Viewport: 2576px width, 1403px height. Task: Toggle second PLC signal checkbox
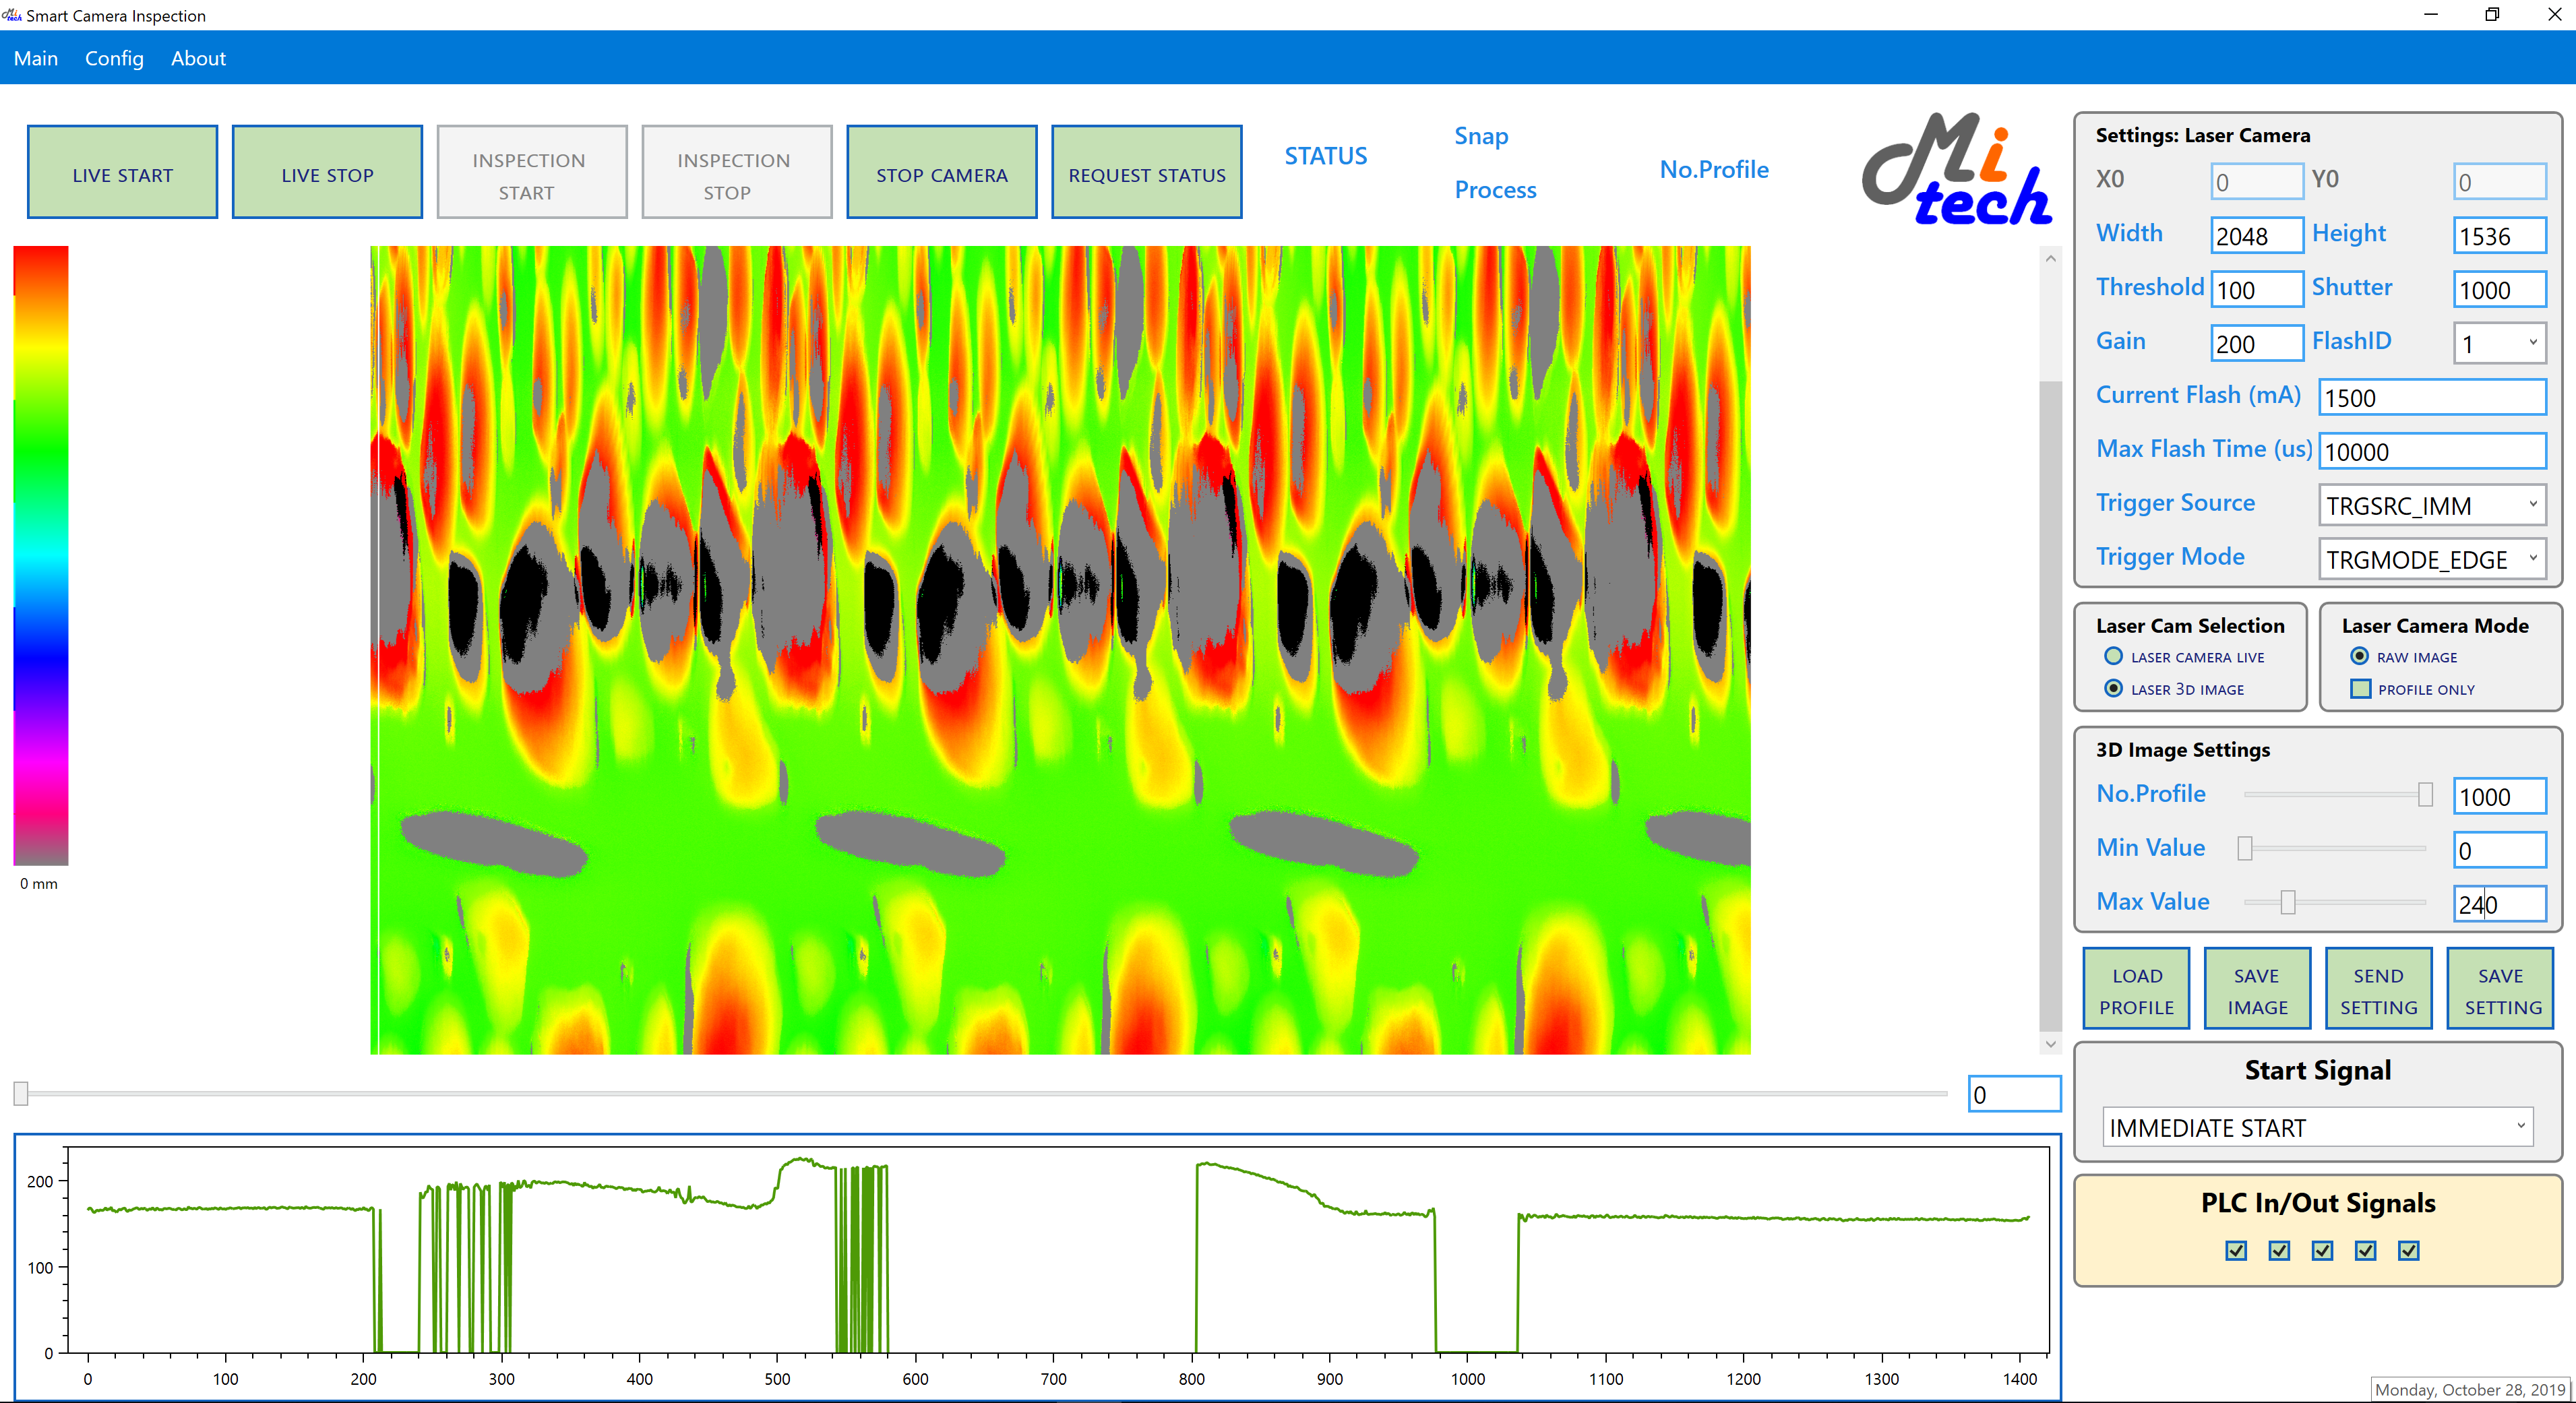coord(2279,1250)
